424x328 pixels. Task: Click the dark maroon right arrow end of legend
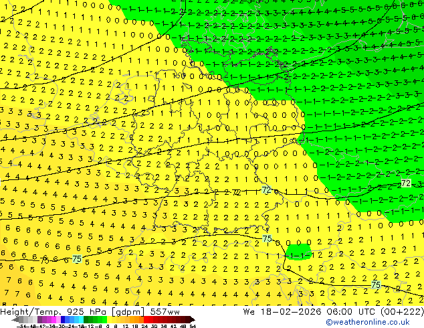click(193, 320)
